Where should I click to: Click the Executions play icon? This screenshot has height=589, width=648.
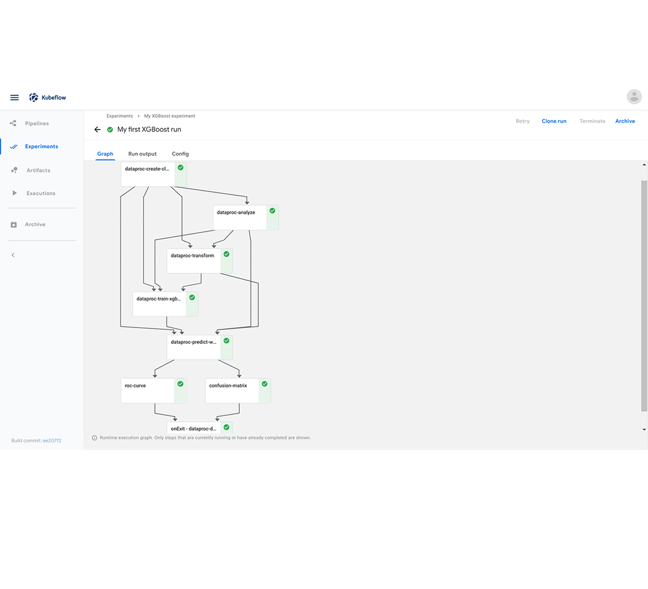15,193
